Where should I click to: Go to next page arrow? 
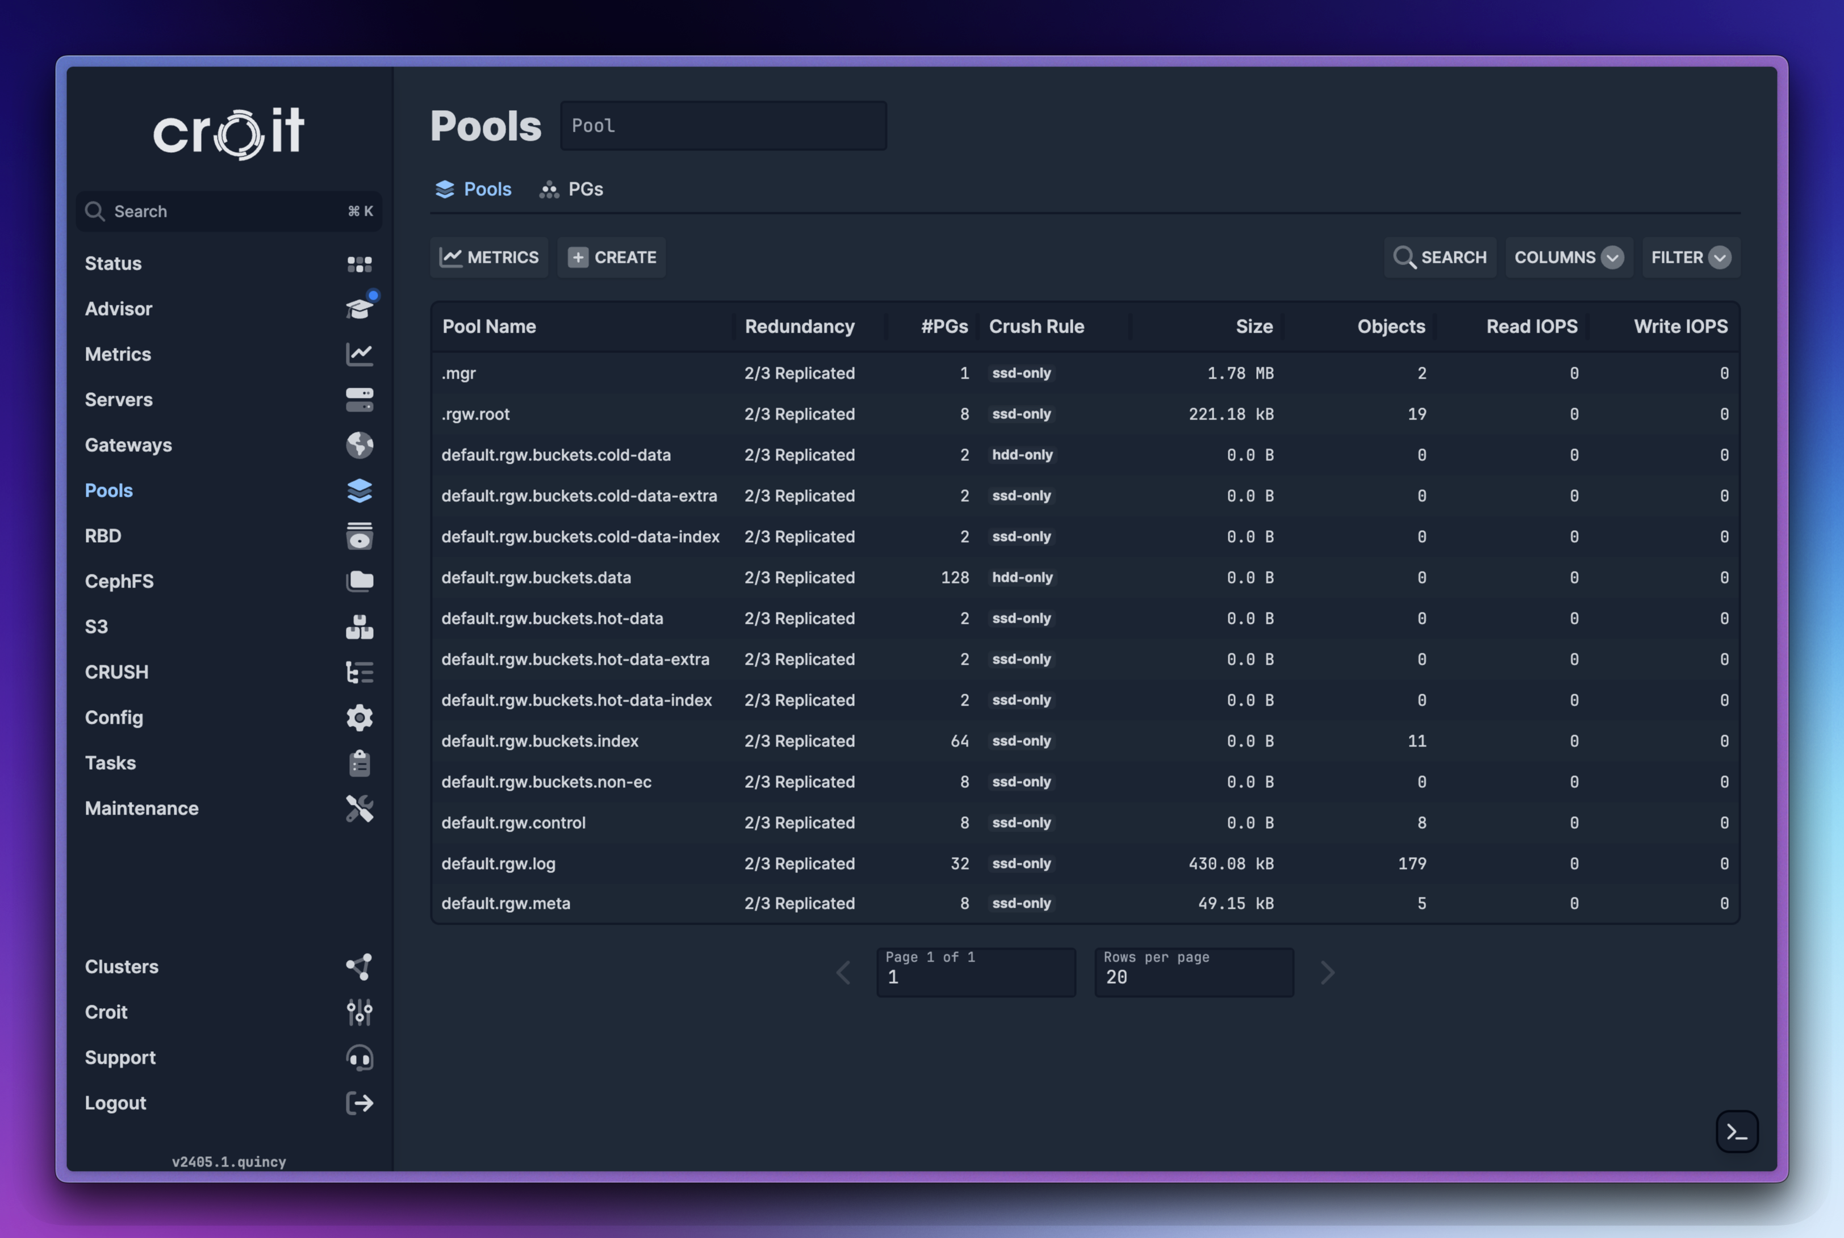click(x=1327, y=973)
